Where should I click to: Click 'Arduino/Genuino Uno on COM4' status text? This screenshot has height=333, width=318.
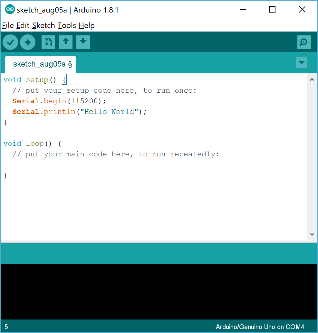(x=260, y=327)
